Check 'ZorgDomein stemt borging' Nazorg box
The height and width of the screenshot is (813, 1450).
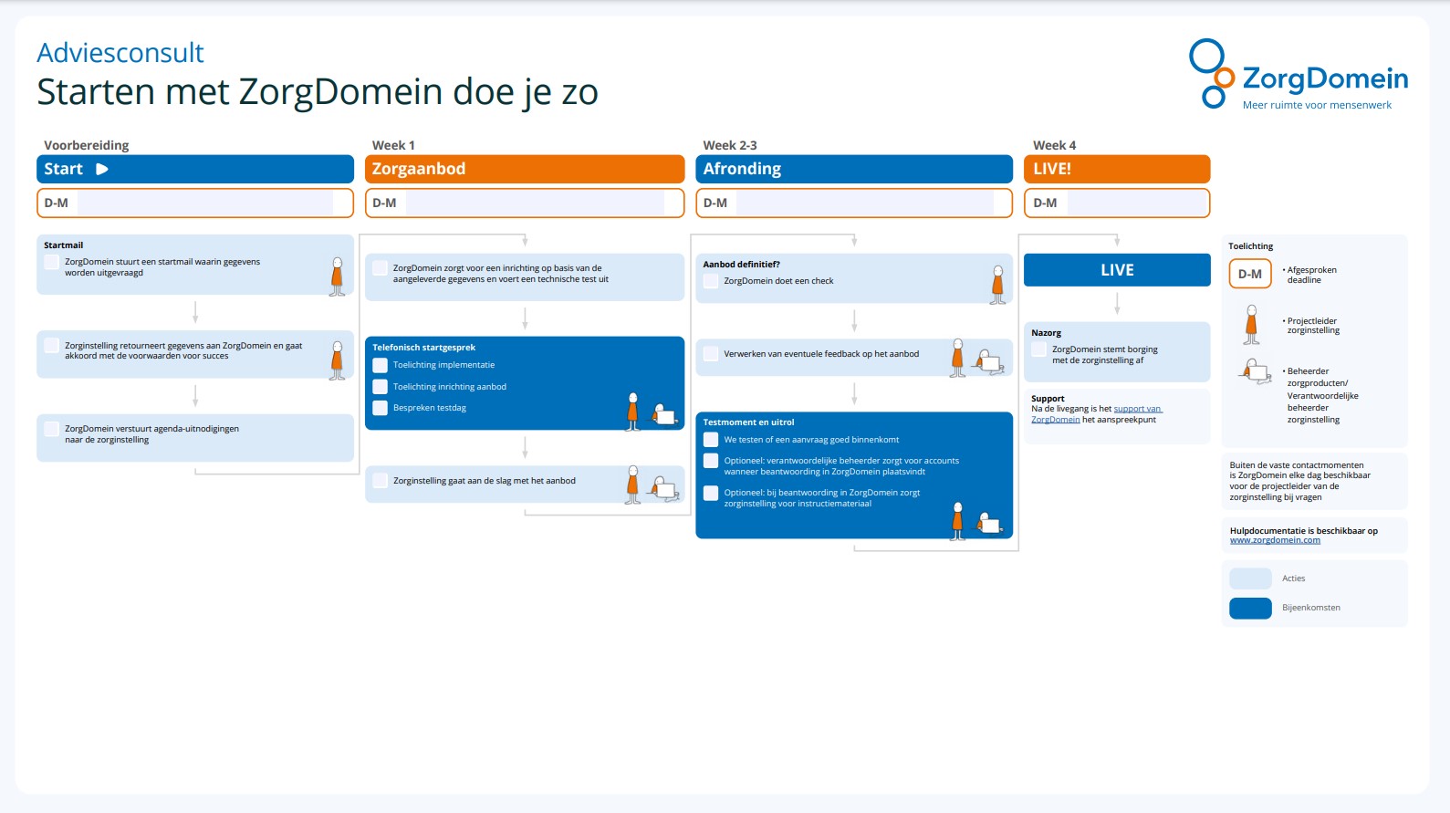point(1039,349)
